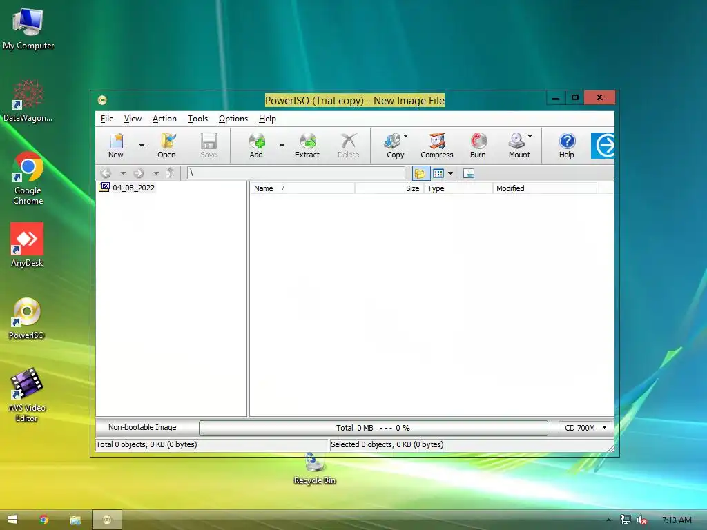Click the muted volume tray icon

pyautogui.click(x=641, y=520)
